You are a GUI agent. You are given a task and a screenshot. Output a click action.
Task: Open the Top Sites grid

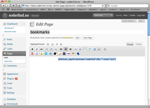(x=8, y=10)
